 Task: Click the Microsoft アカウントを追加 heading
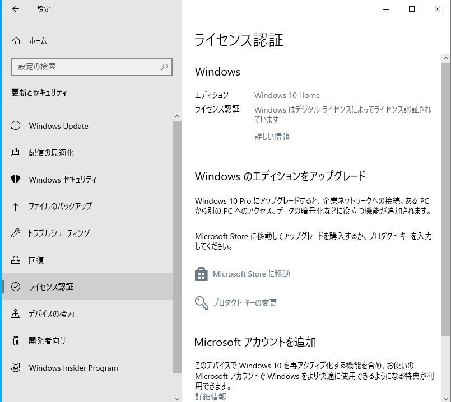tap(255, 342)
